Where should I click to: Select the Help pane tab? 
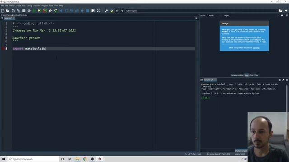247,75
